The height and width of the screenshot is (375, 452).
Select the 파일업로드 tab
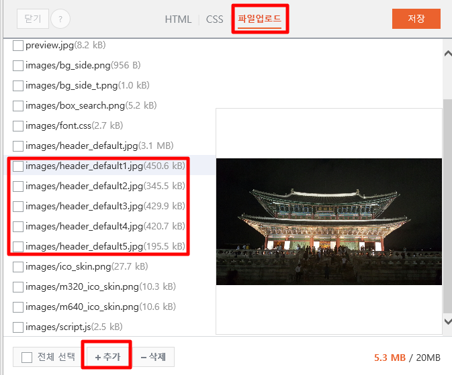pos(259,19)
